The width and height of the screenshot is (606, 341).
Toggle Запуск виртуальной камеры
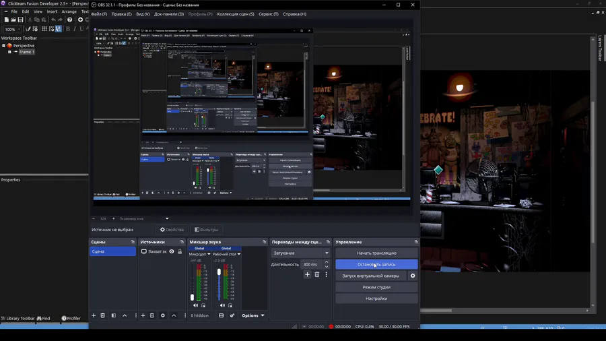pos(370,276)
